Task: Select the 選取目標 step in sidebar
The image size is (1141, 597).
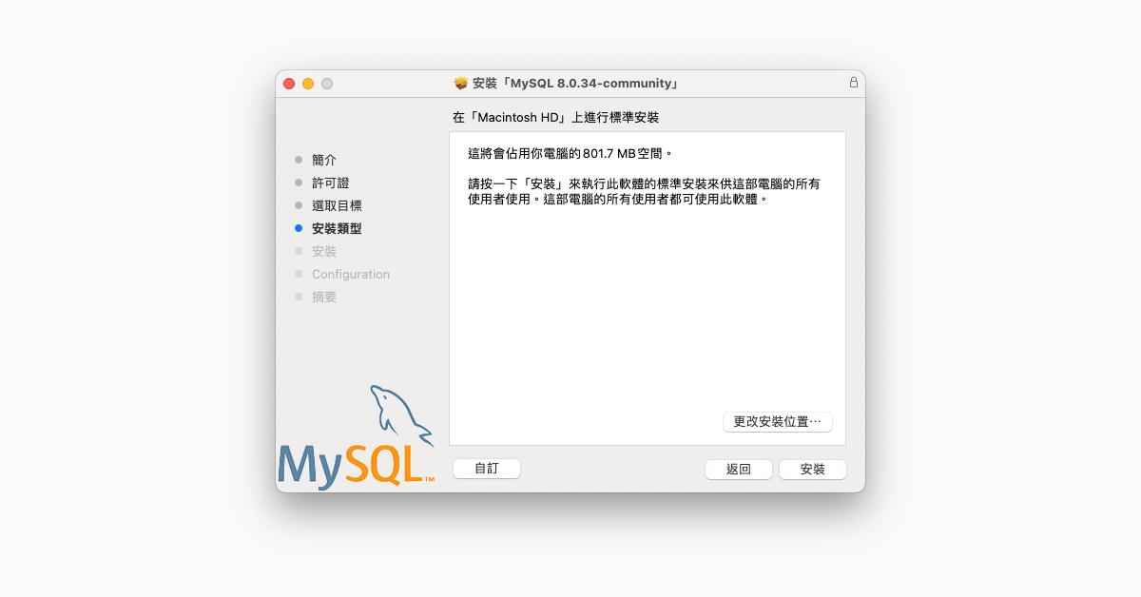Action: [x=337, y=205]
